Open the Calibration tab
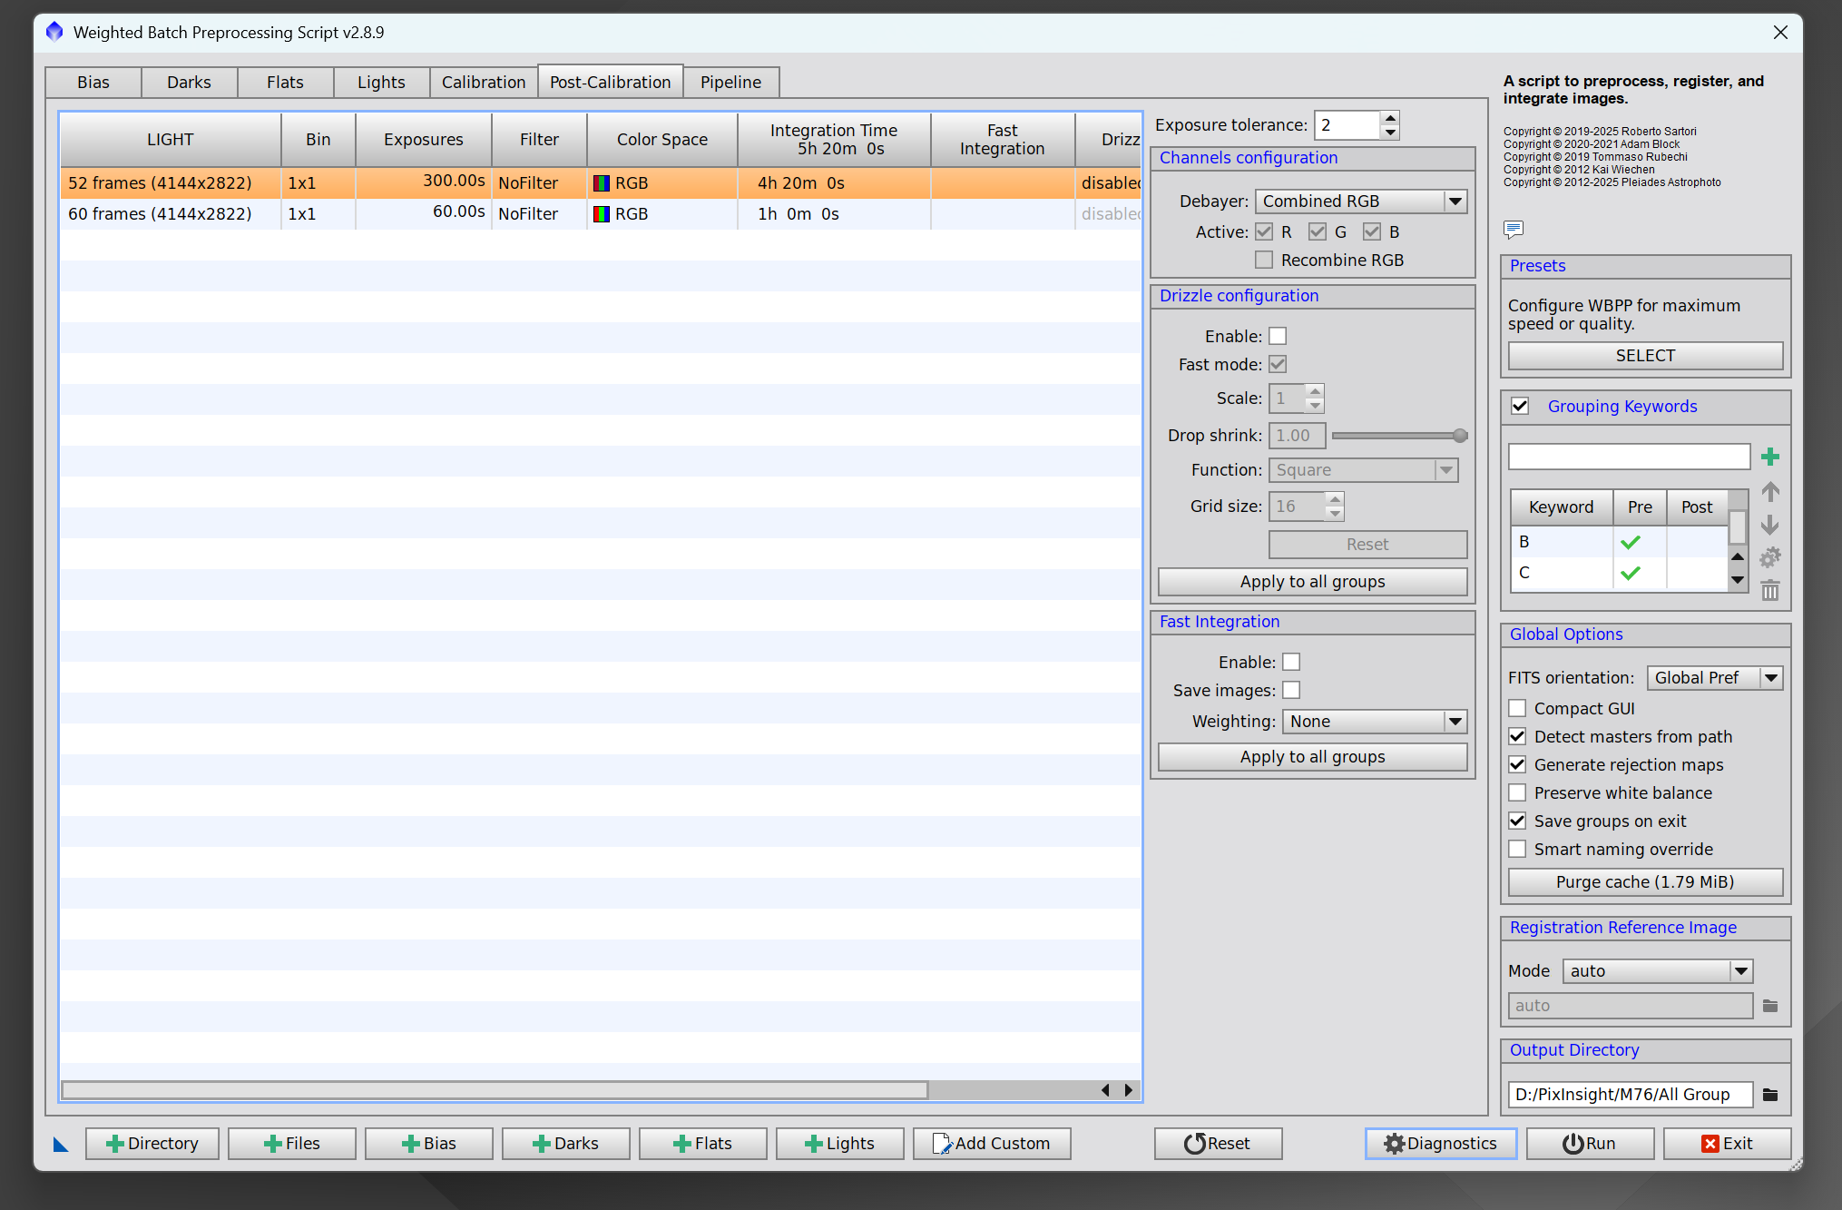Screen dimensions: 1842x1210 483,82
